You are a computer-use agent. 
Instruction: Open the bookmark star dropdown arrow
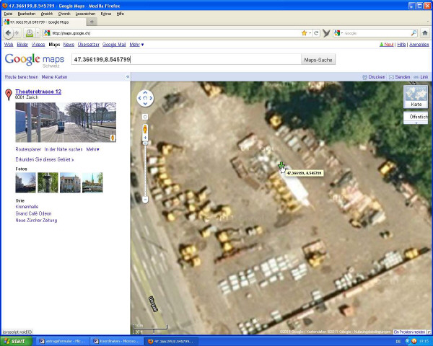coord(310,33)
